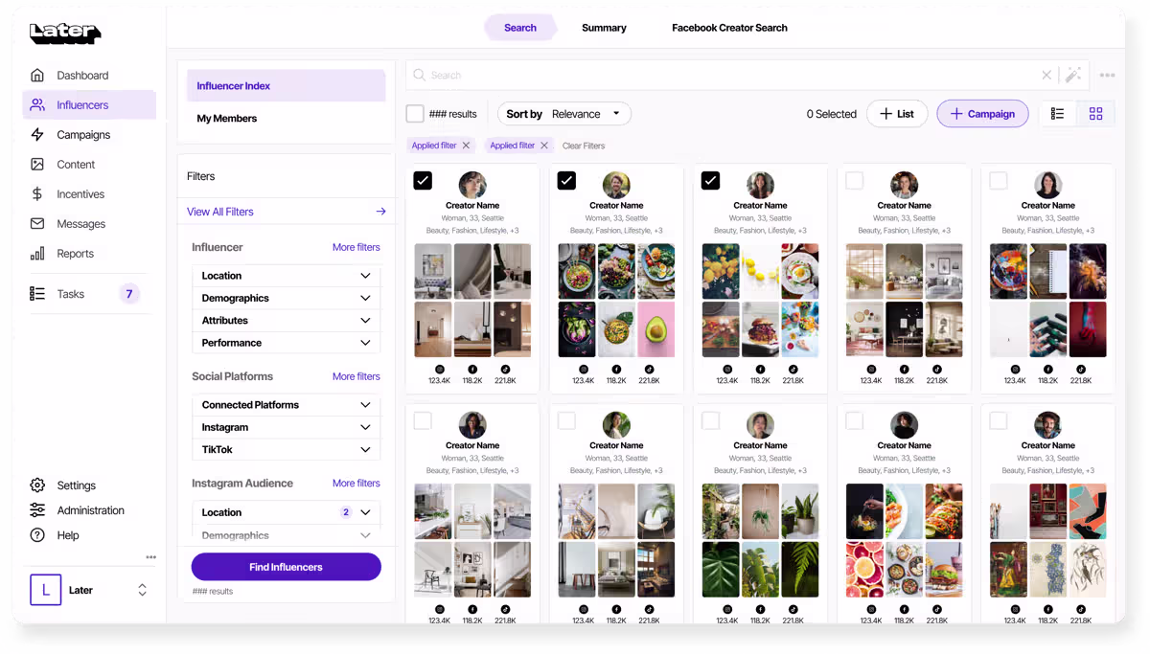The image size is (1150, 654).
Task: Open the Incentives dollar icon
Action: click(x=37, y=193)
